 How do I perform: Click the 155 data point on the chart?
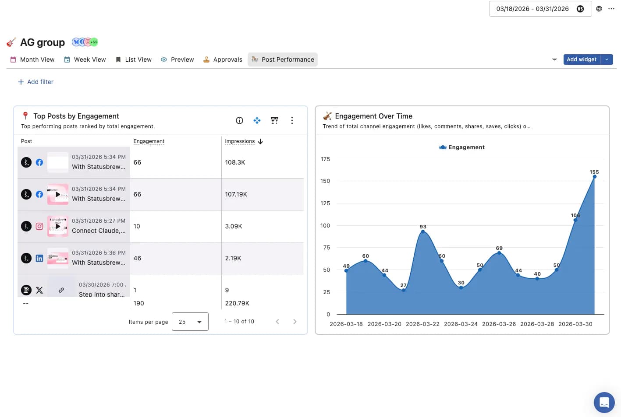tap(594, 177)
